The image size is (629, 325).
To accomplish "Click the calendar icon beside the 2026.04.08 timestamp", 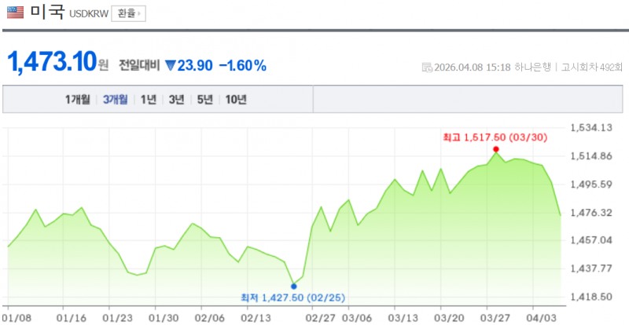I will 426,68.
